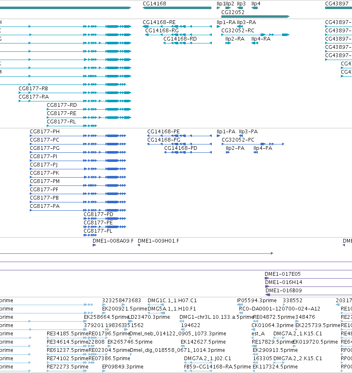352x373 pixels.
Task: Click EST RC0-DA0001-120700-024-A12
Action: coord(280,309)
